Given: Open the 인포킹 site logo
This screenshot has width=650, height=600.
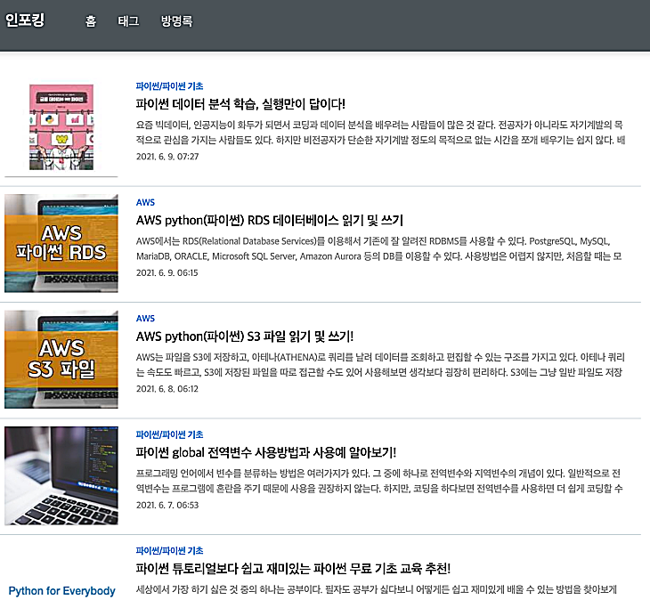Looking at the screenshot, I should pyautogui.click(x=25, y=20).
